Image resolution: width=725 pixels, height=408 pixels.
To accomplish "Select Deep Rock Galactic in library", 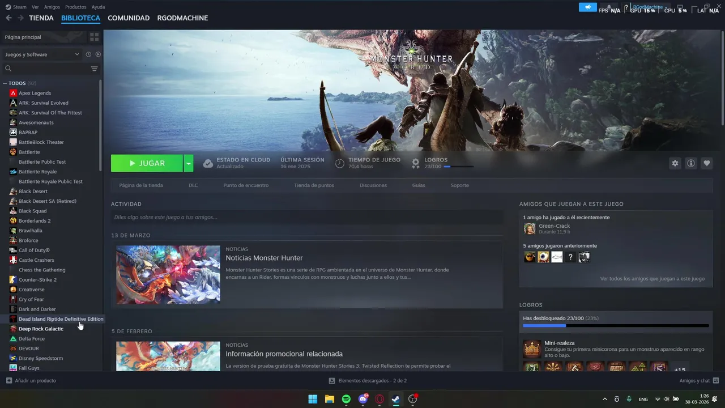I will click(x=41, y=329).
